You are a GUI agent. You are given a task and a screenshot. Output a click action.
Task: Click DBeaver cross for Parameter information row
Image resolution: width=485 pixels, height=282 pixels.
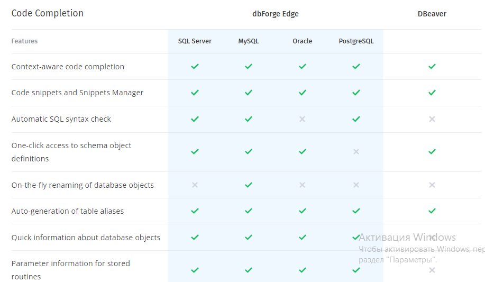432,270
